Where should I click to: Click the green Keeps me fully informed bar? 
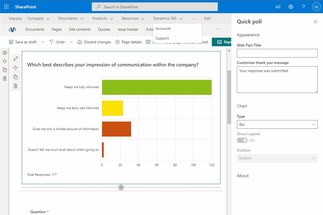click(x=157, y=87)
